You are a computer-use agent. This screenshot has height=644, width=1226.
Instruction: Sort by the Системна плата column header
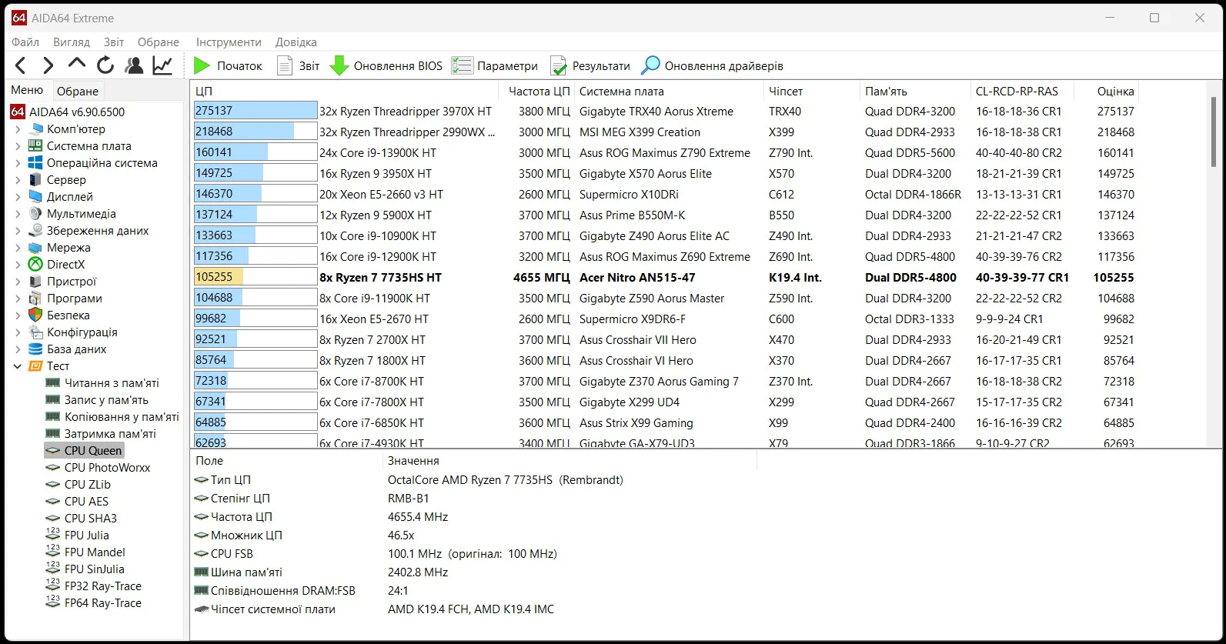pos(670,91)
